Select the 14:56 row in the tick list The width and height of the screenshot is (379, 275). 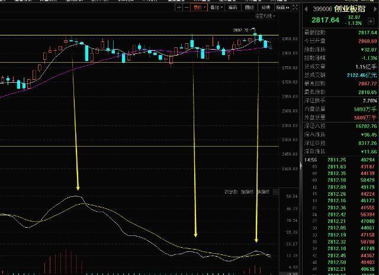310,159
